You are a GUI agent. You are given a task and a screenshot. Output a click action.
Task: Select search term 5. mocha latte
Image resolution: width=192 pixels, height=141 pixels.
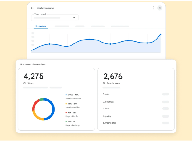(109, 123)
